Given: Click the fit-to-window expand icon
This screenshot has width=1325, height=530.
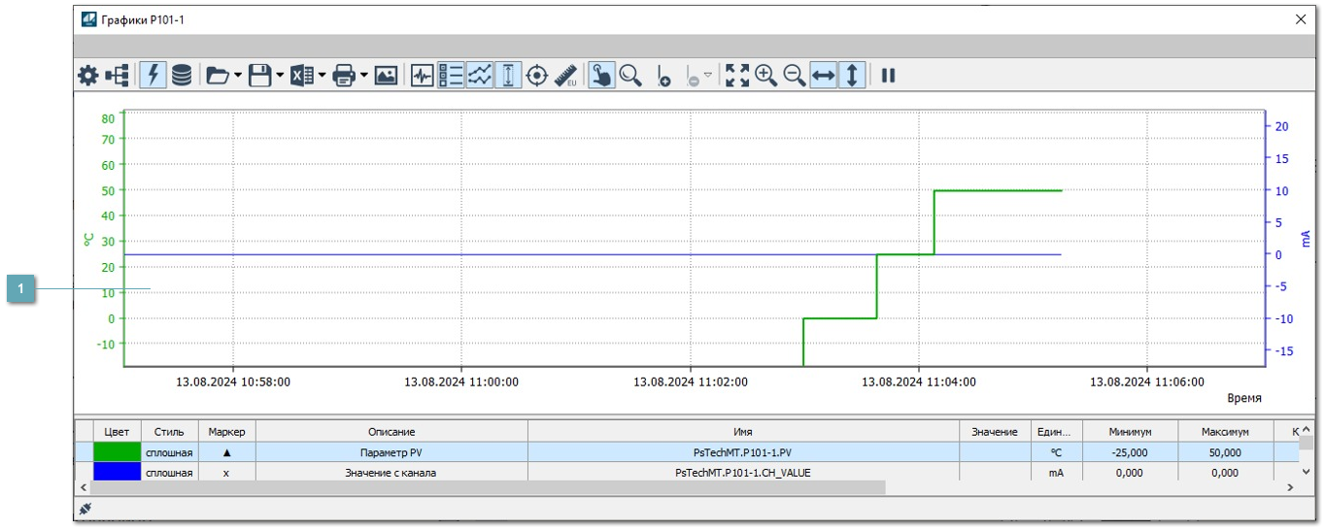Looking at the screenshot, I should [x=737, y=76].
